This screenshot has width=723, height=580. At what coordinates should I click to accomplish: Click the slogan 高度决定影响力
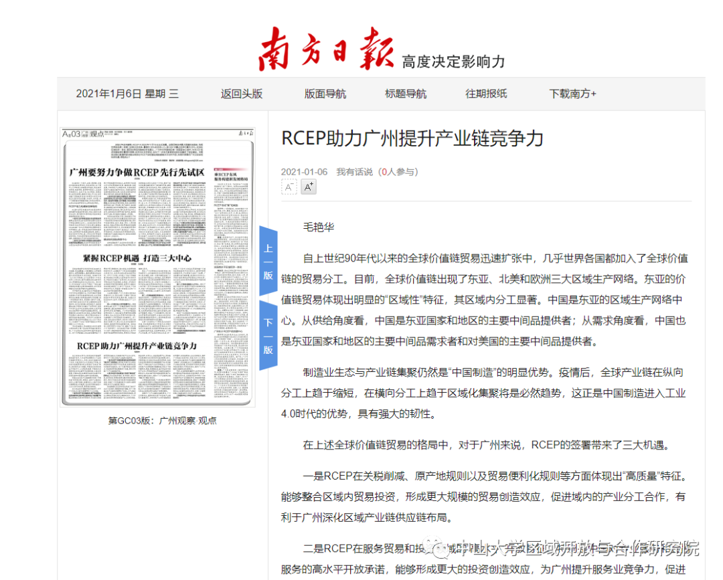click(453, 62)
